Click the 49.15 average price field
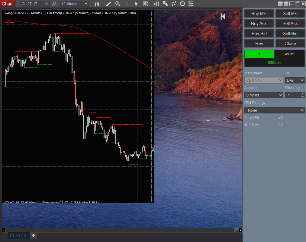306x242 pixels. [x=289, y=54]
